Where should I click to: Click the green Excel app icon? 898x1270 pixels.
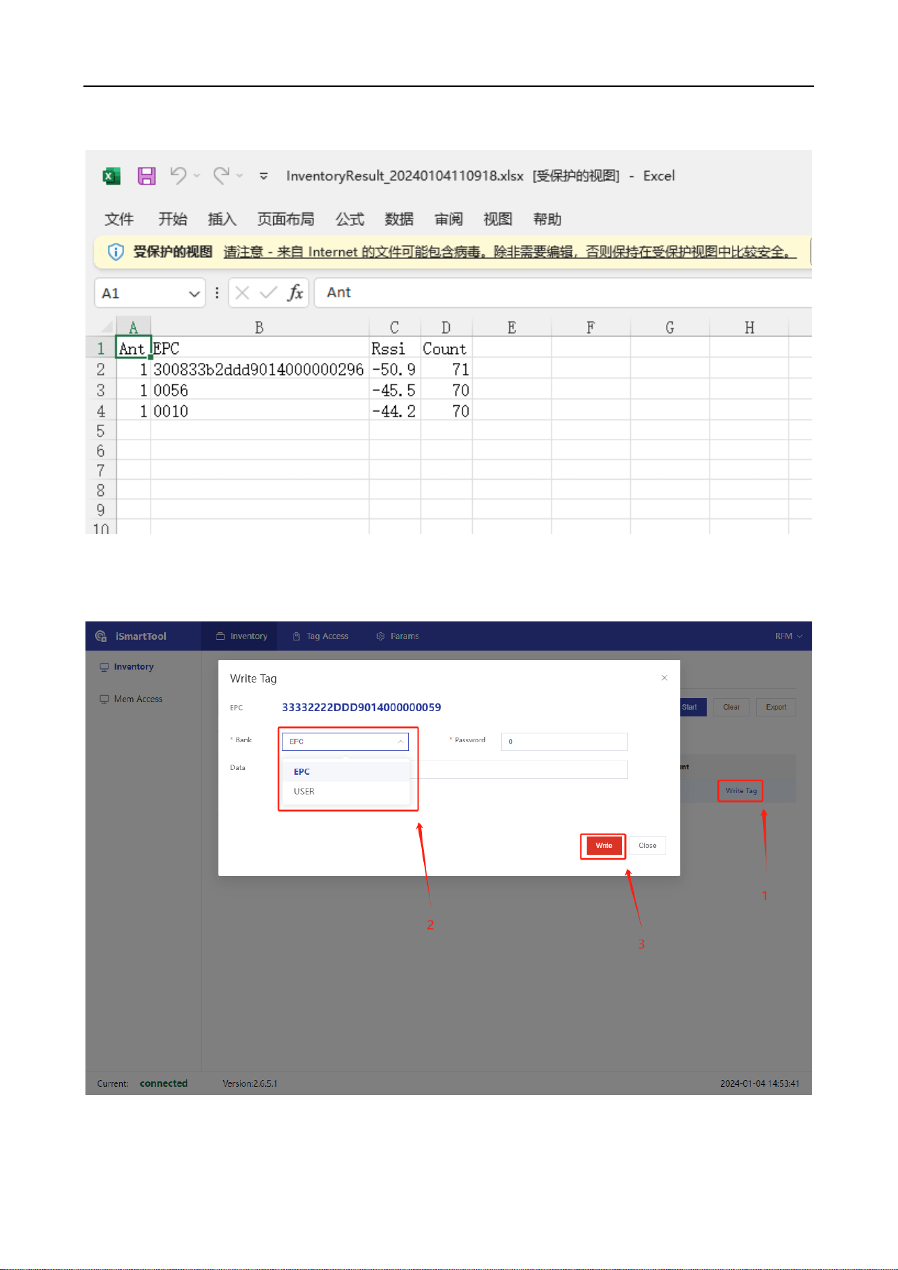pos(111,176)
